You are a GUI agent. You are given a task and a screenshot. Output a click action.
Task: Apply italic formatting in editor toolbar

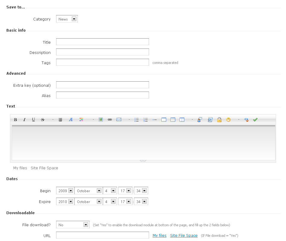coord(24,120)
